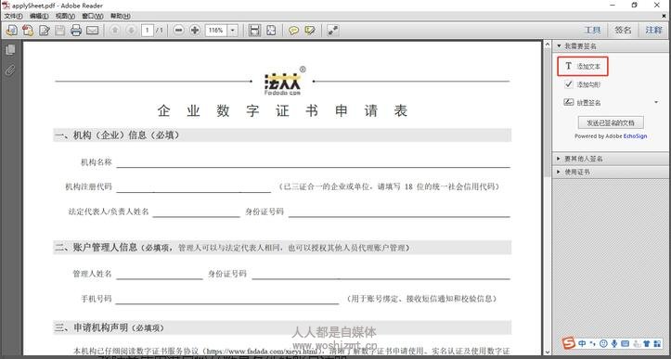Select the highlight text tool
The height and width of the screenshot is (359, 671).
click(x=310, y=31)
